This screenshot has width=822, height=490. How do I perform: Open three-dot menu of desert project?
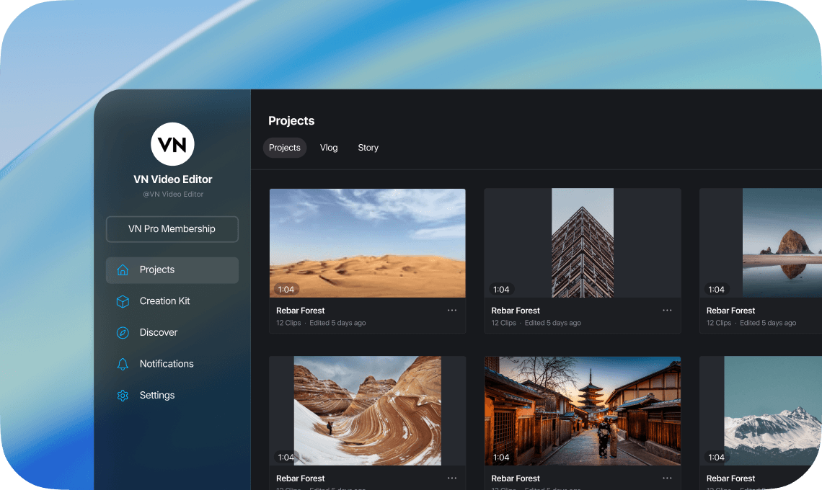(452, 311)
